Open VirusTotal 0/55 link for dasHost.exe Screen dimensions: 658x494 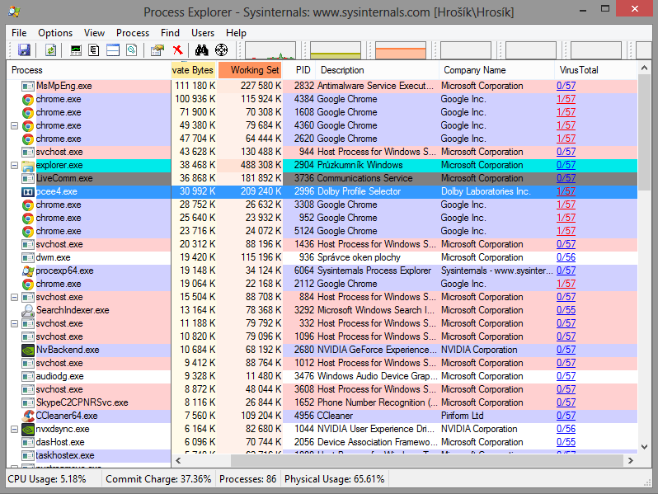[566, 442]
